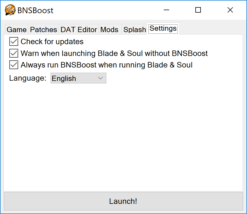The width and height of the screenshot is (247, 214).
Task: Go to the Splash tab
Action: coord(134,29)
